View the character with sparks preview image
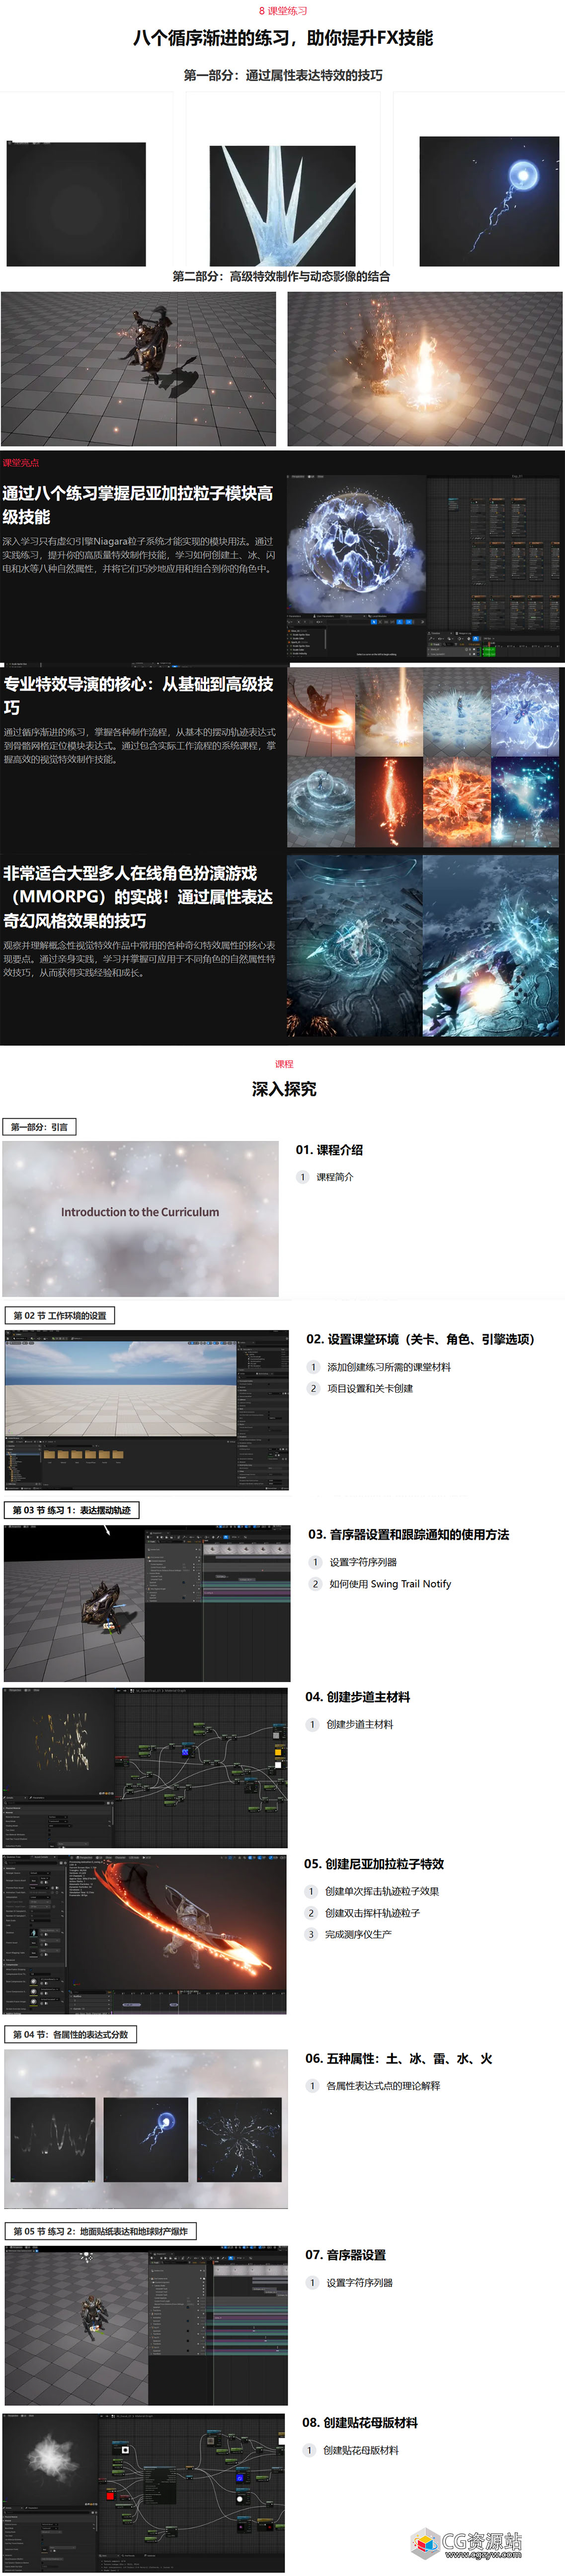 [139, 369]
